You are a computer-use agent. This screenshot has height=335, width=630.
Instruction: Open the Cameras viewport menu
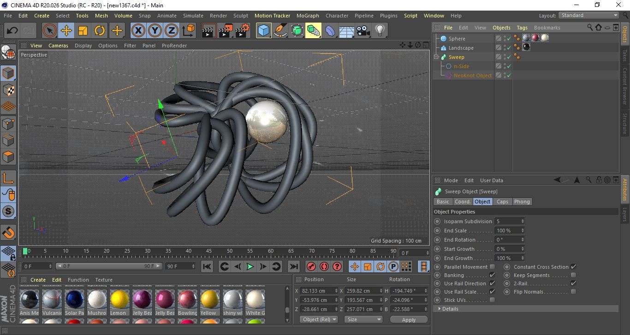pyautogui.click(x=58, y=46)
